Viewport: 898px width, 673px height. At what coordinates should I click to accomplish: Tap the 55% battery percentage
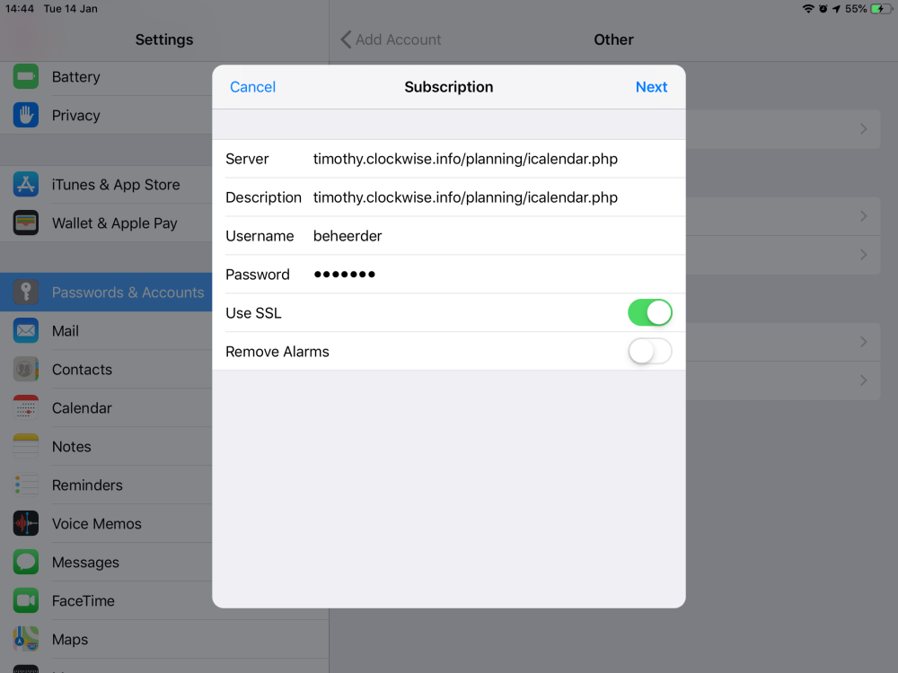coord(856,9)
